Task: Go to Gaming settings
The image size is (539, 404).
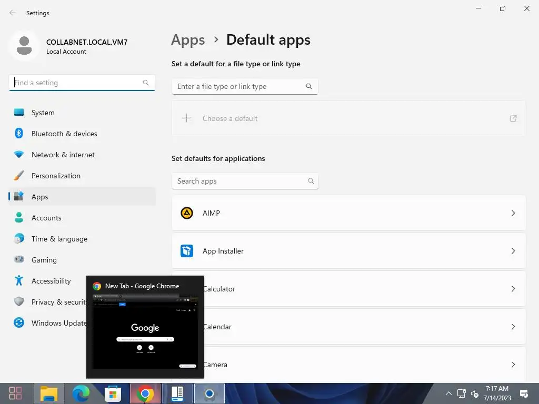Action: point(82,260)
